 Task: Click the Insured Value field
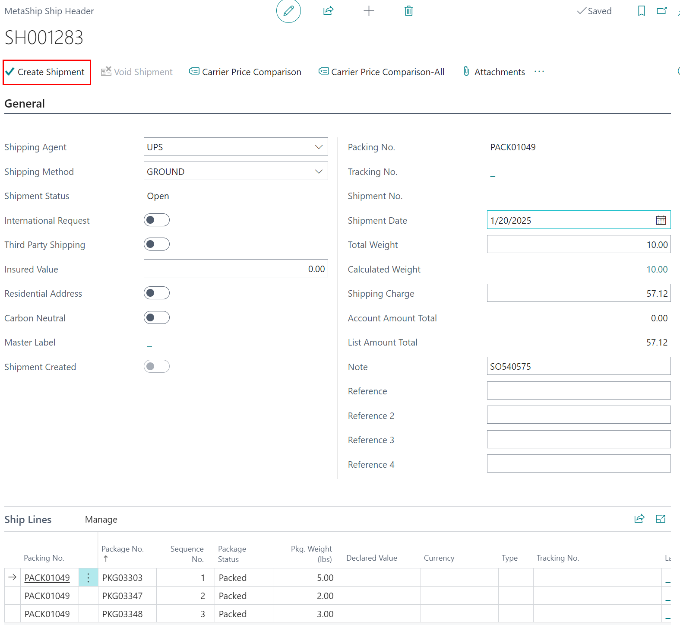click(236, 269)
